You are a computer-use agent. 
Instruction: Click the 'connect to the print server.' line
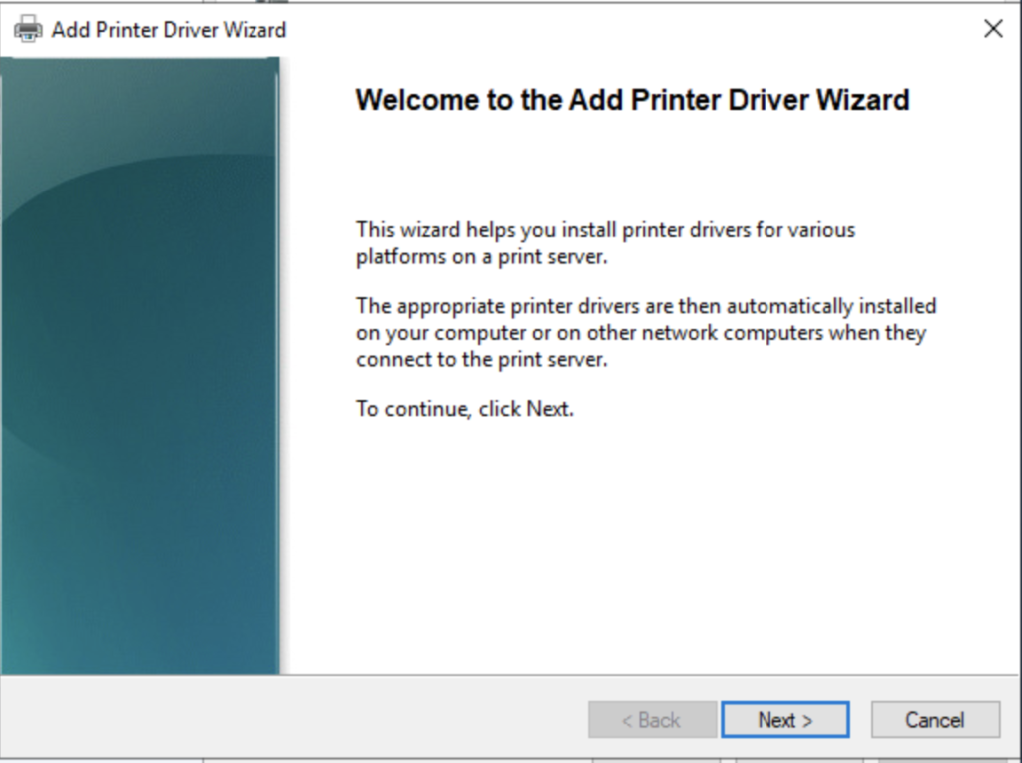[x=481, y=359]
